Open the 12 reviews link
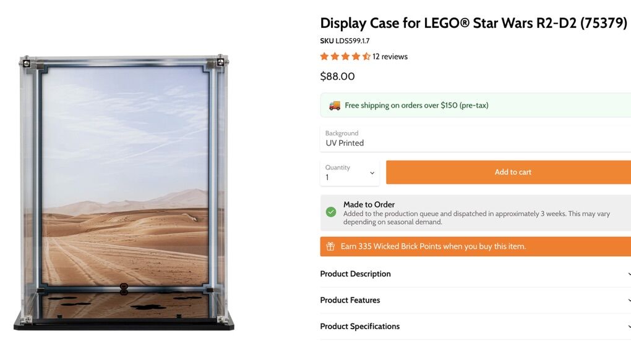 pos(390,57)
